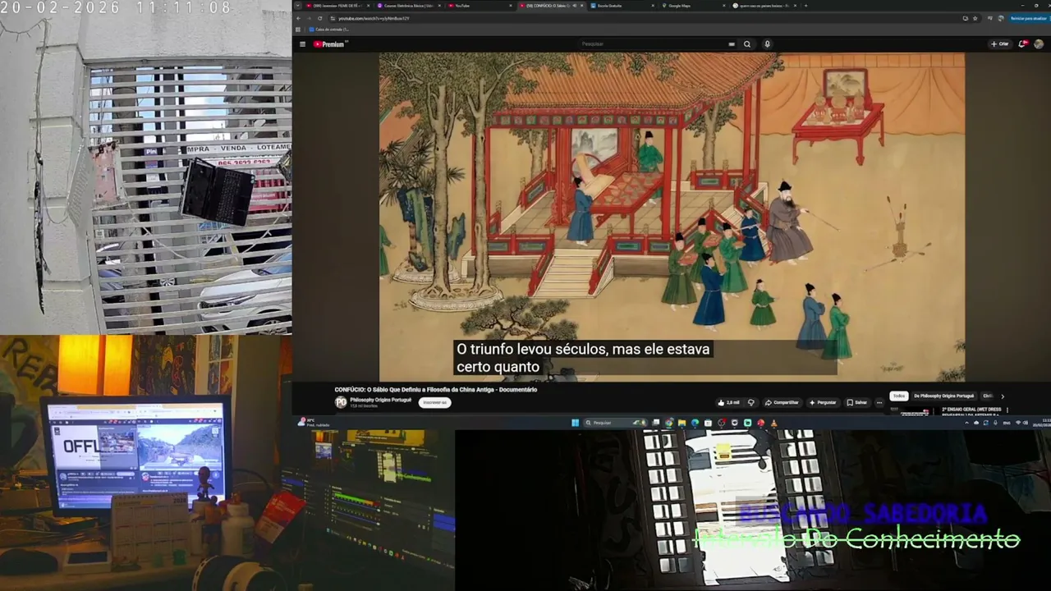Open VLC media player from taskbar
This screenshot has width=1051, height=591.
[773, 423]
